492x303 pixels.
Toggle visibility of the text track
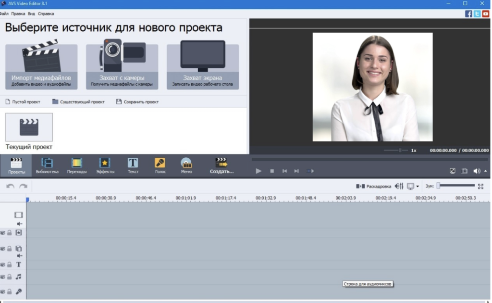tap(3, 265)
